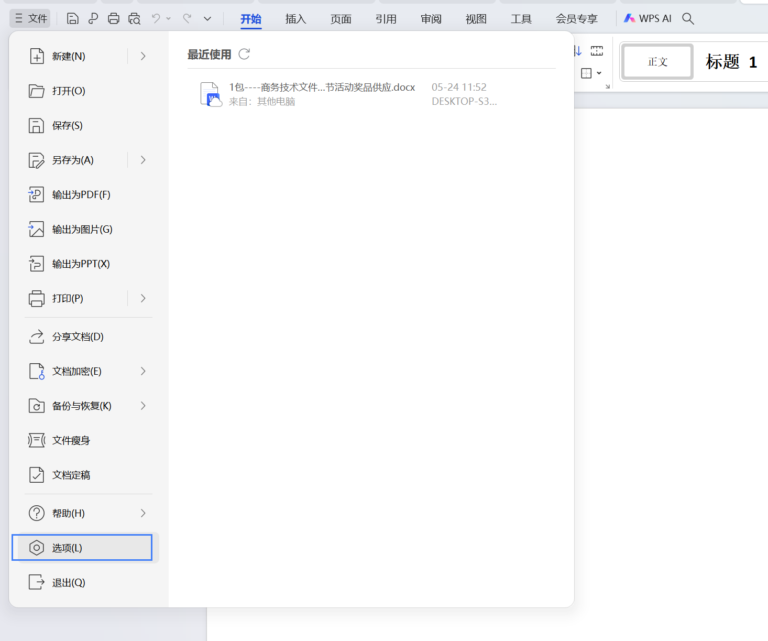The image size is (768, 641).
Task: Click the 另存为(A) icon
Action: click(x=36, y=160)
